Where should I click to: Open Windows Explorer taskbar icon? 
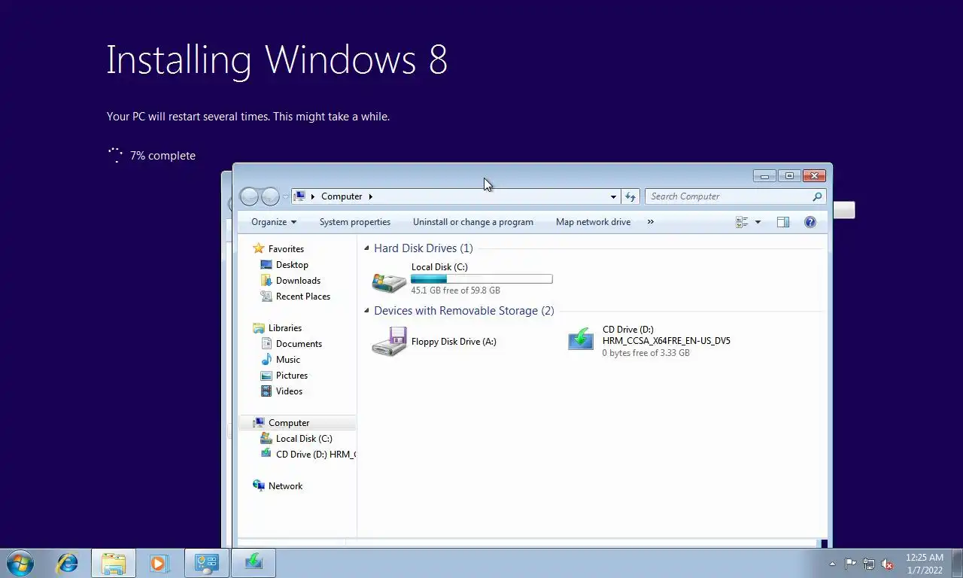[x=114, y=563]
